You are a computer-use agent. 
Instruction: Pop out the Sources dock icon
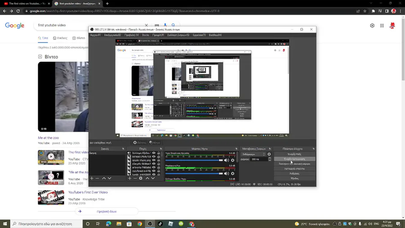coord(161,149)
